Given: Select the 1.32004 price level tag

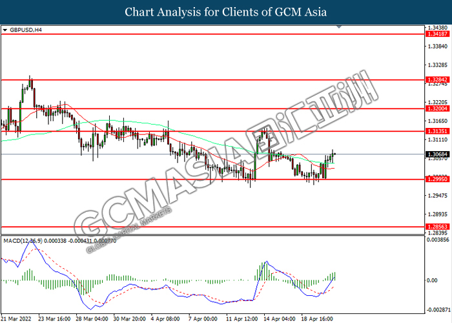Looking at the screenshot, I should click(x=437, y=109).
